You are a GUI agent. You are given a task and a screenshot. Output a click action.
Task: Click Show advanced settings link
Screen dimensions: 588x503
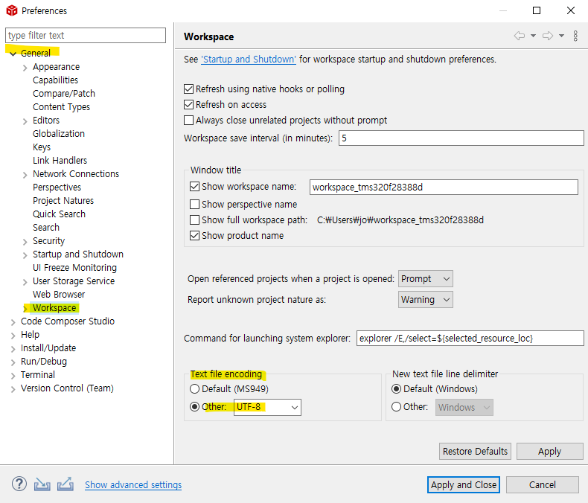pyautogui.click(x=133, y=484)
